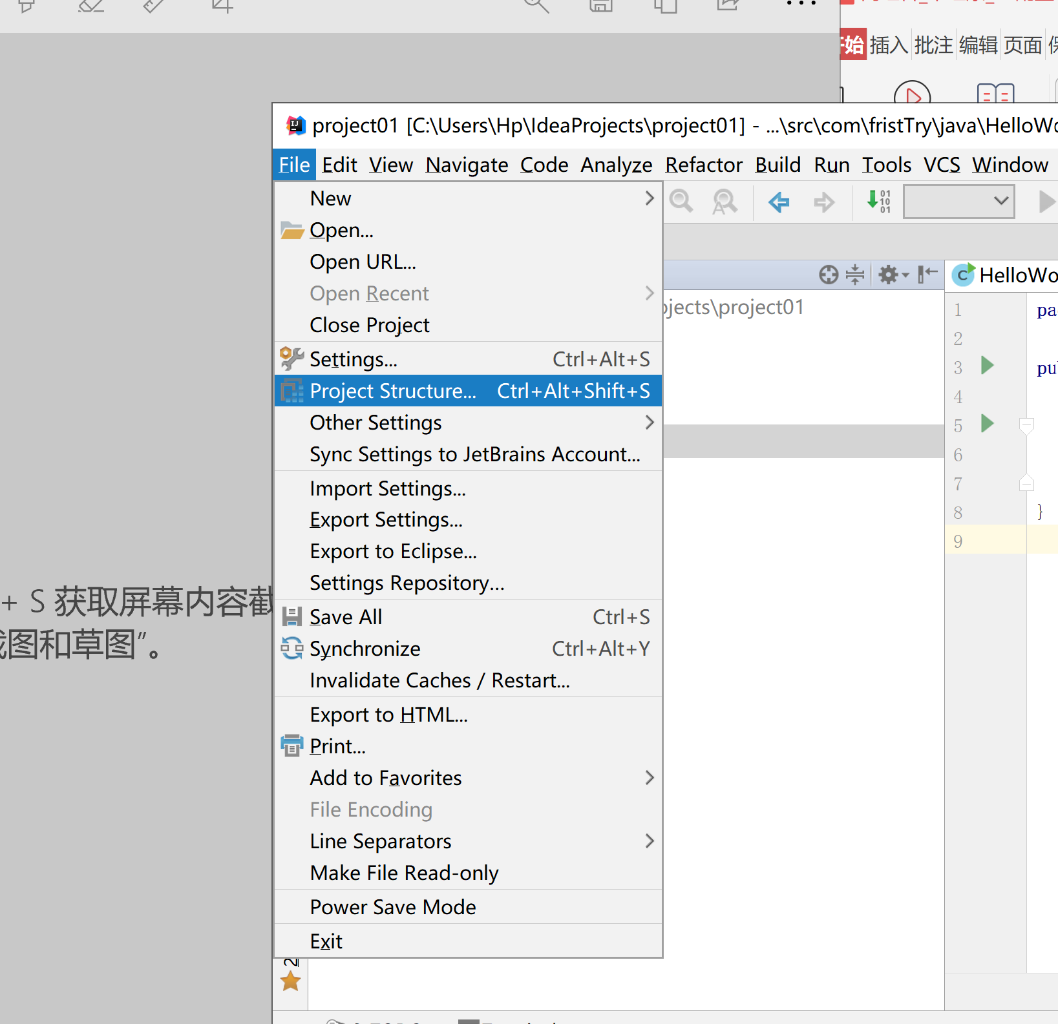
Task: Open the Favorites star tool window
Action: (291, 981)
